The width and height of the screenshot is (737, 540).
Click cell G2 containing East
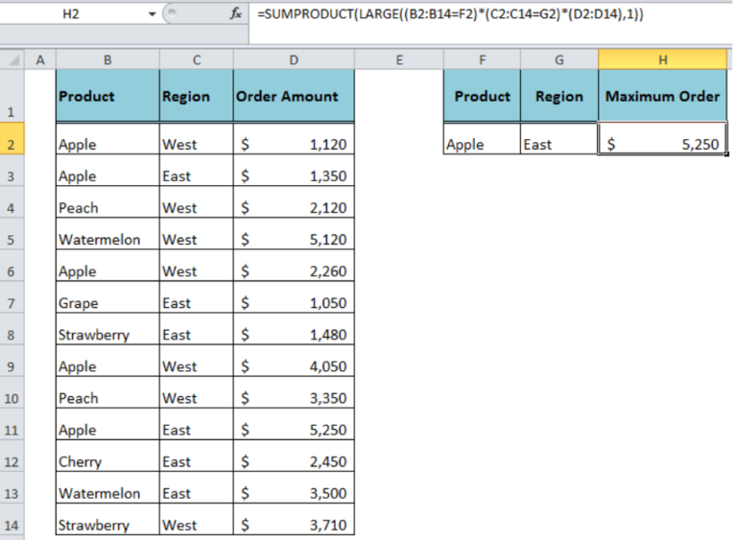tap(559, 144)
